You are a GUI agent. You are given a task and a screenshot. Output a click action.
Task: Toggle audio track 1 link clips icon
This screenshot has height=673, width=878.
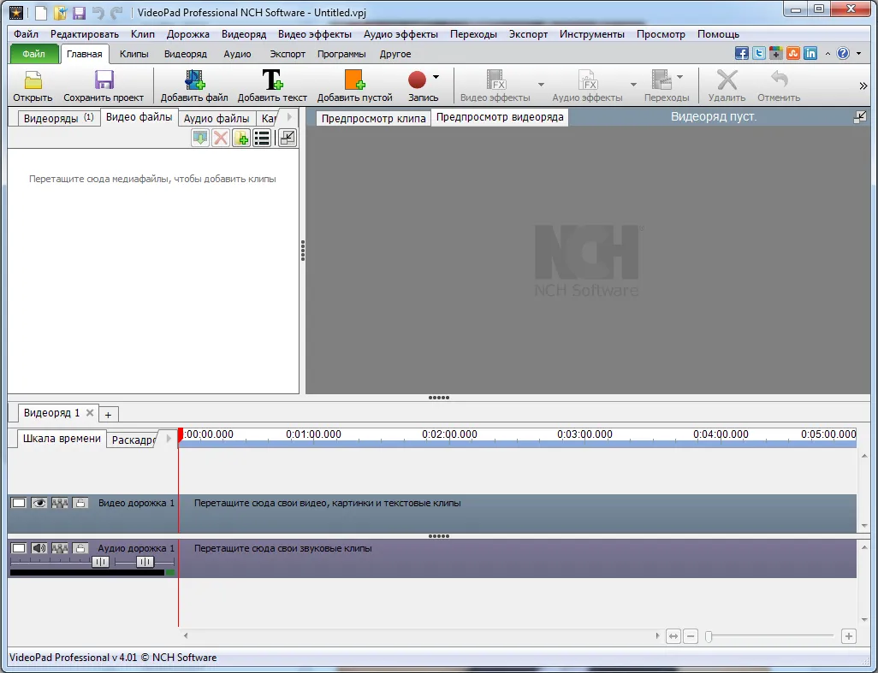[59, 548]
